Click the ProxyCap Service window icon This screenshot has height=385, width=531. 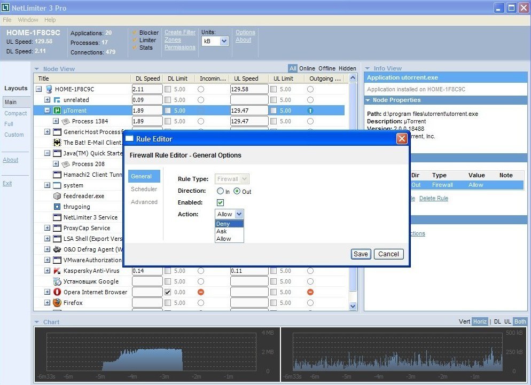point(57,228)
